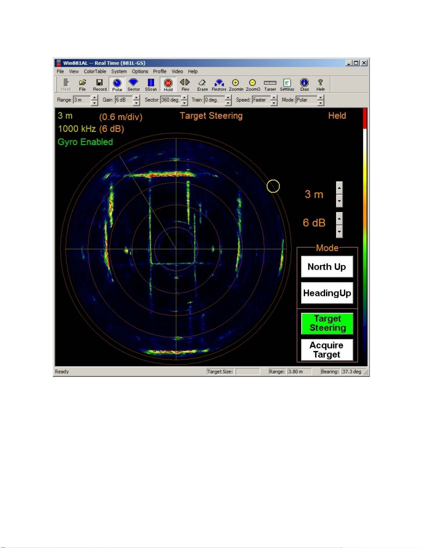Erase the sonar display

pyautogui.click(x=202, y=85)
